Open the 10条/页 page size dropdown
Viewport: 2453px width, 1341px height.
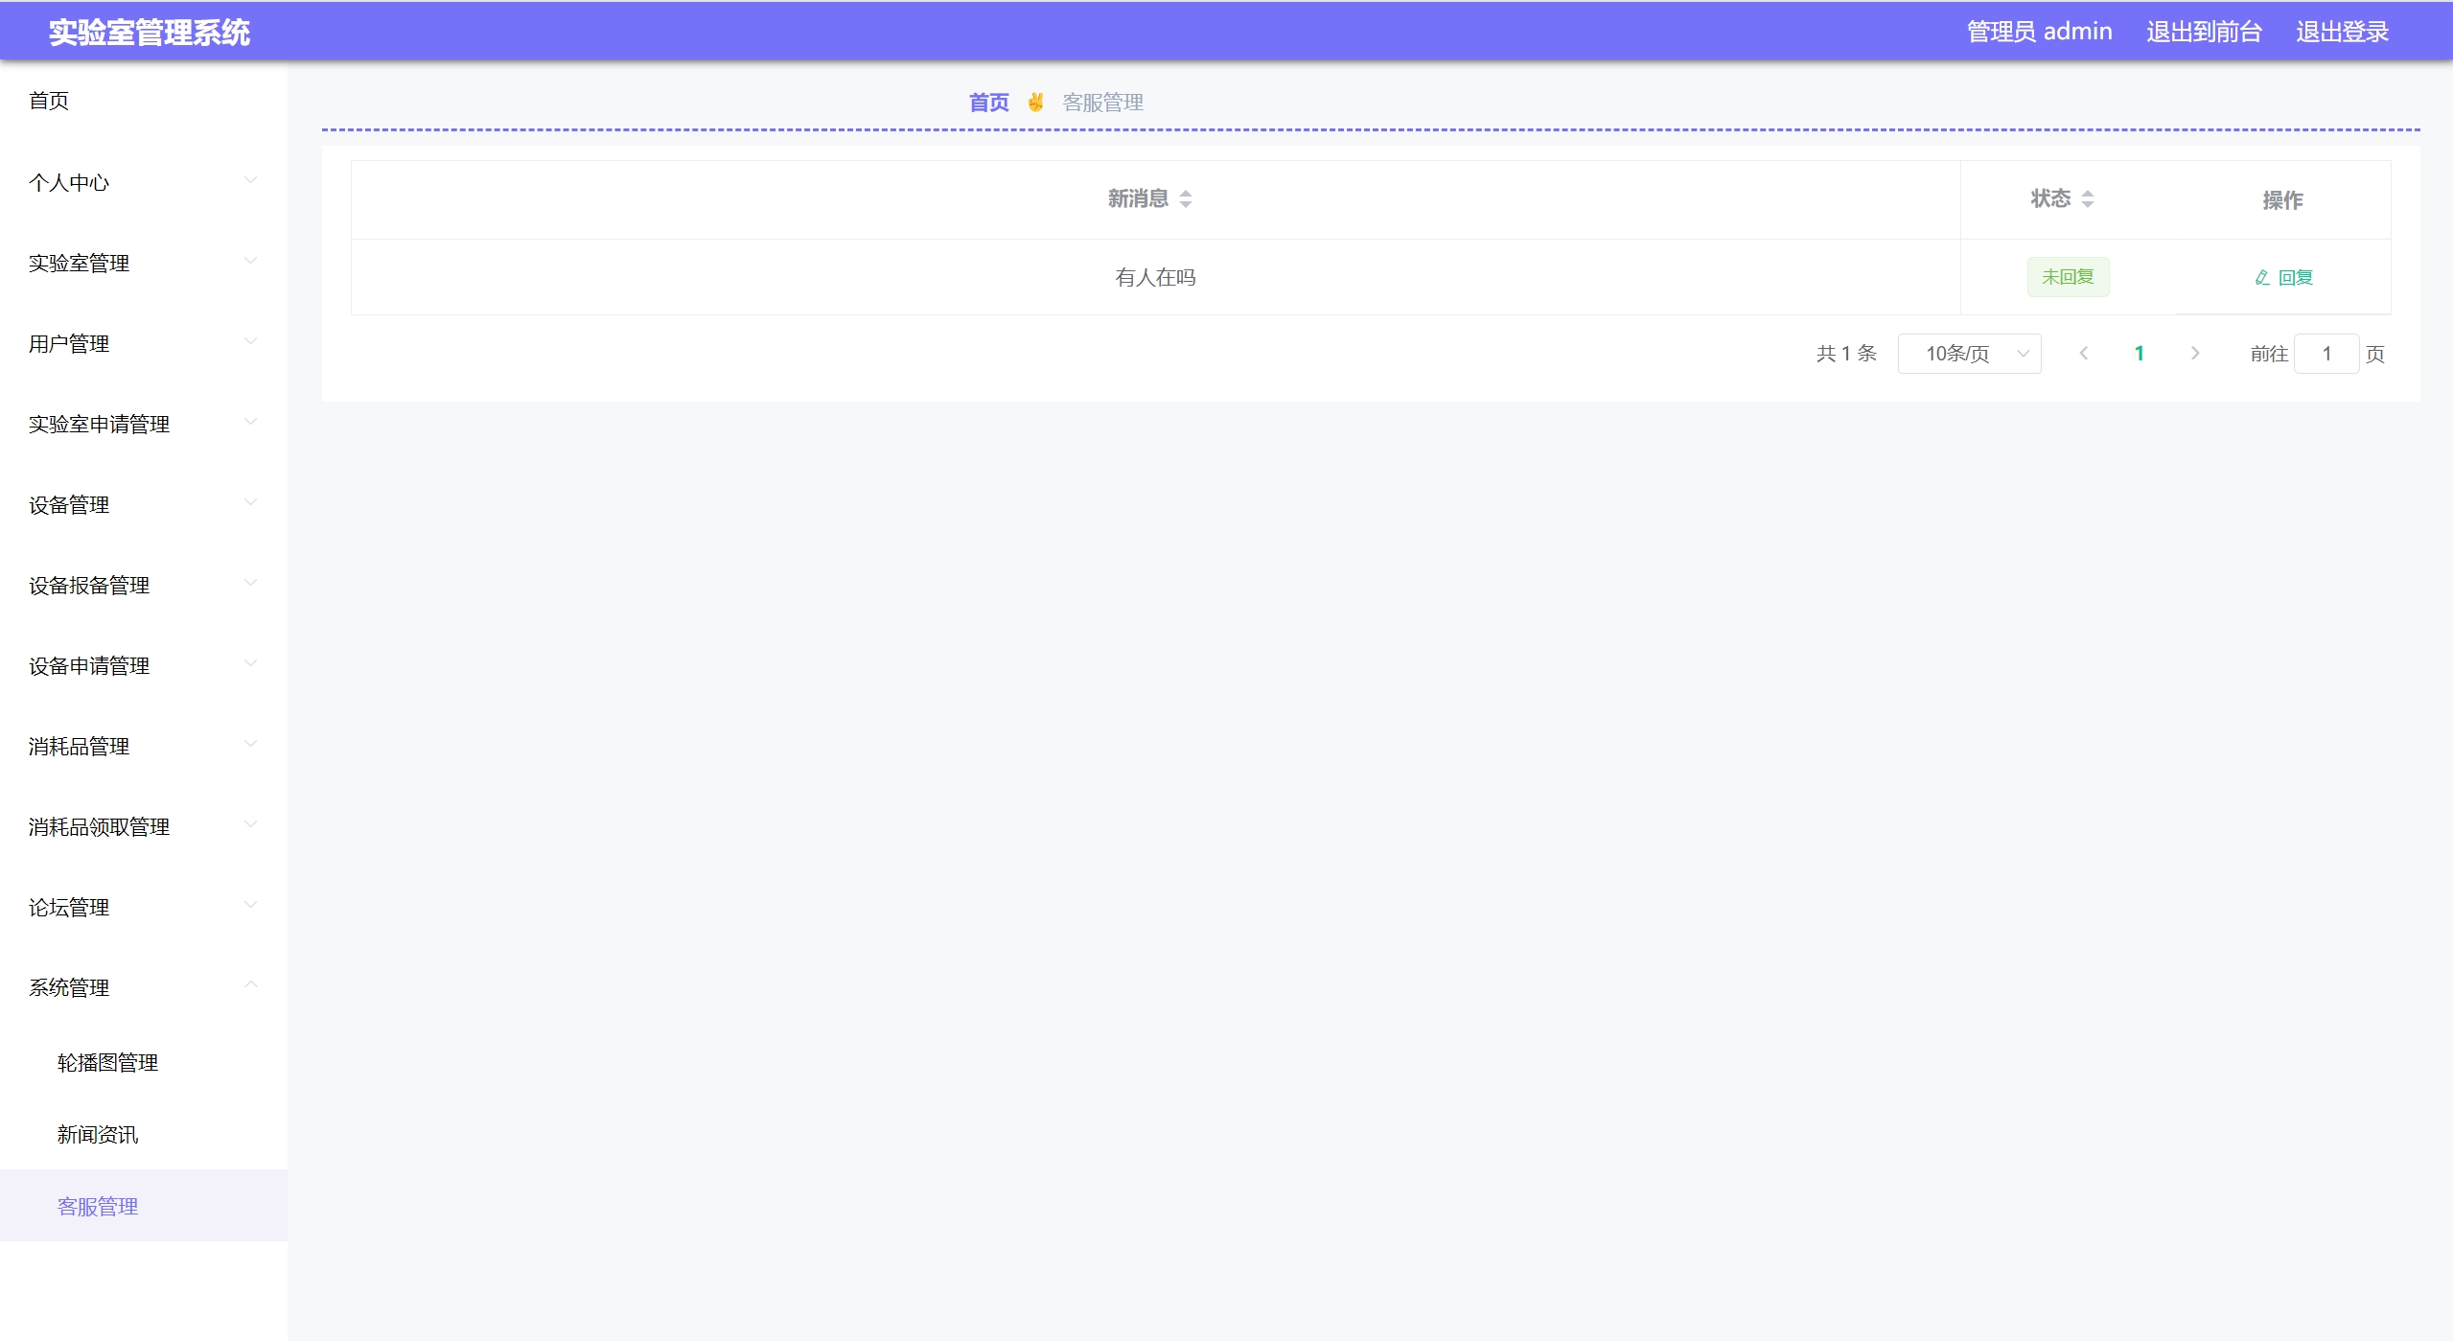pyautogui.click(x=1969, y=354)
